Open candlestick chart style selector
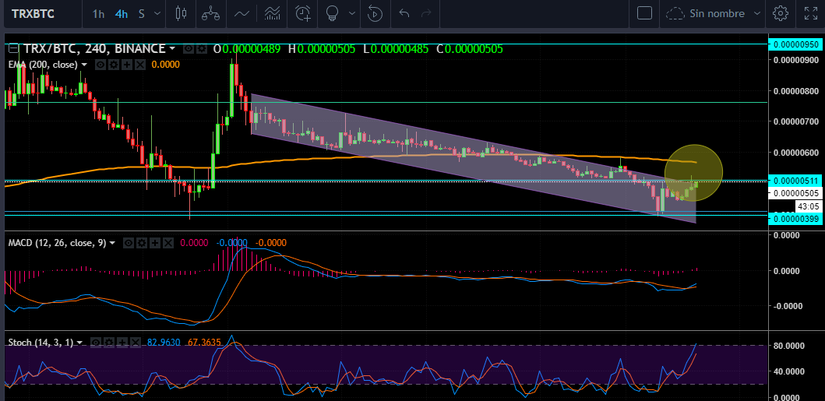The image size is (825, 401). [182, 13]
